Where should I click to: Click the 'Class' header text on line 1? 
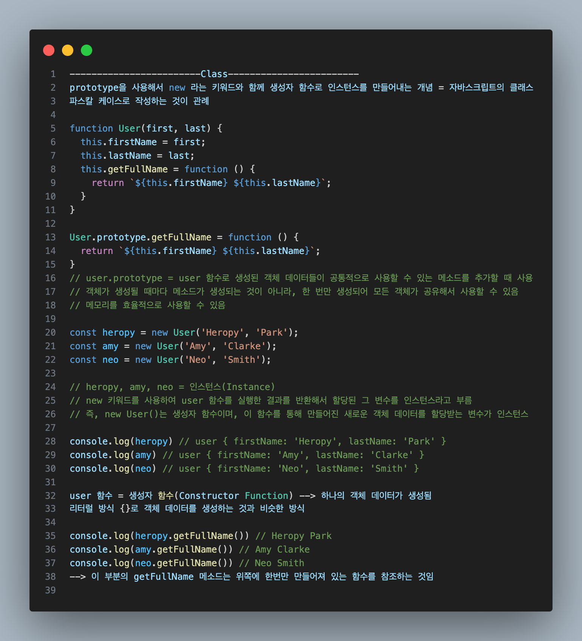pos(214,74)
